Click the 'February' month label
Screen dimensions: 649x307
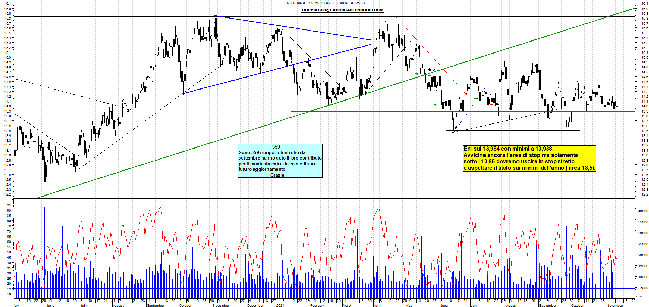317,305
